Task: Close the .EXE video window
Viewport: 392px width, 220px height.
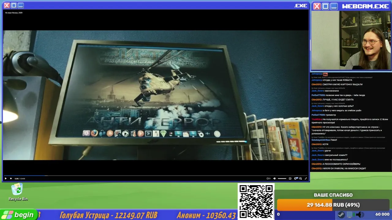Action: click(7, 5)
